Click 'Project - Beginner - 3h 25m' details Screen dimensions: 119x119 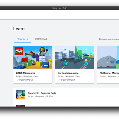coord(40,96)
